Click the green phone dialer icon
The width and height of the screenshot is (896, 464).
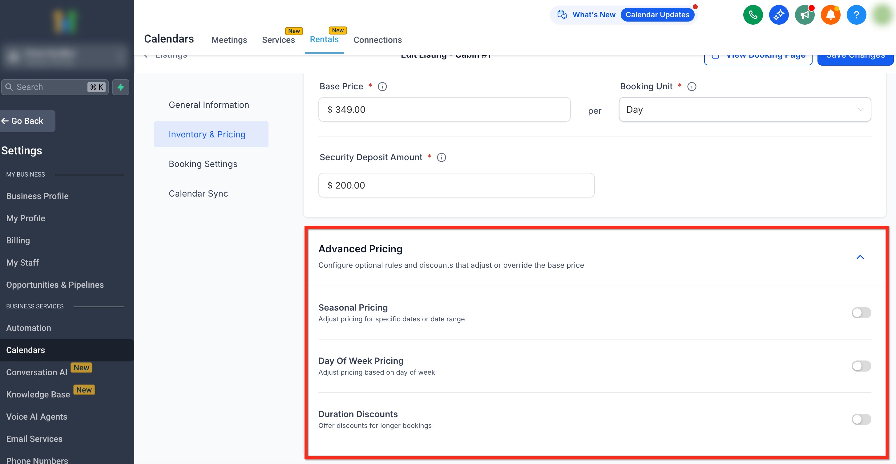753,14
